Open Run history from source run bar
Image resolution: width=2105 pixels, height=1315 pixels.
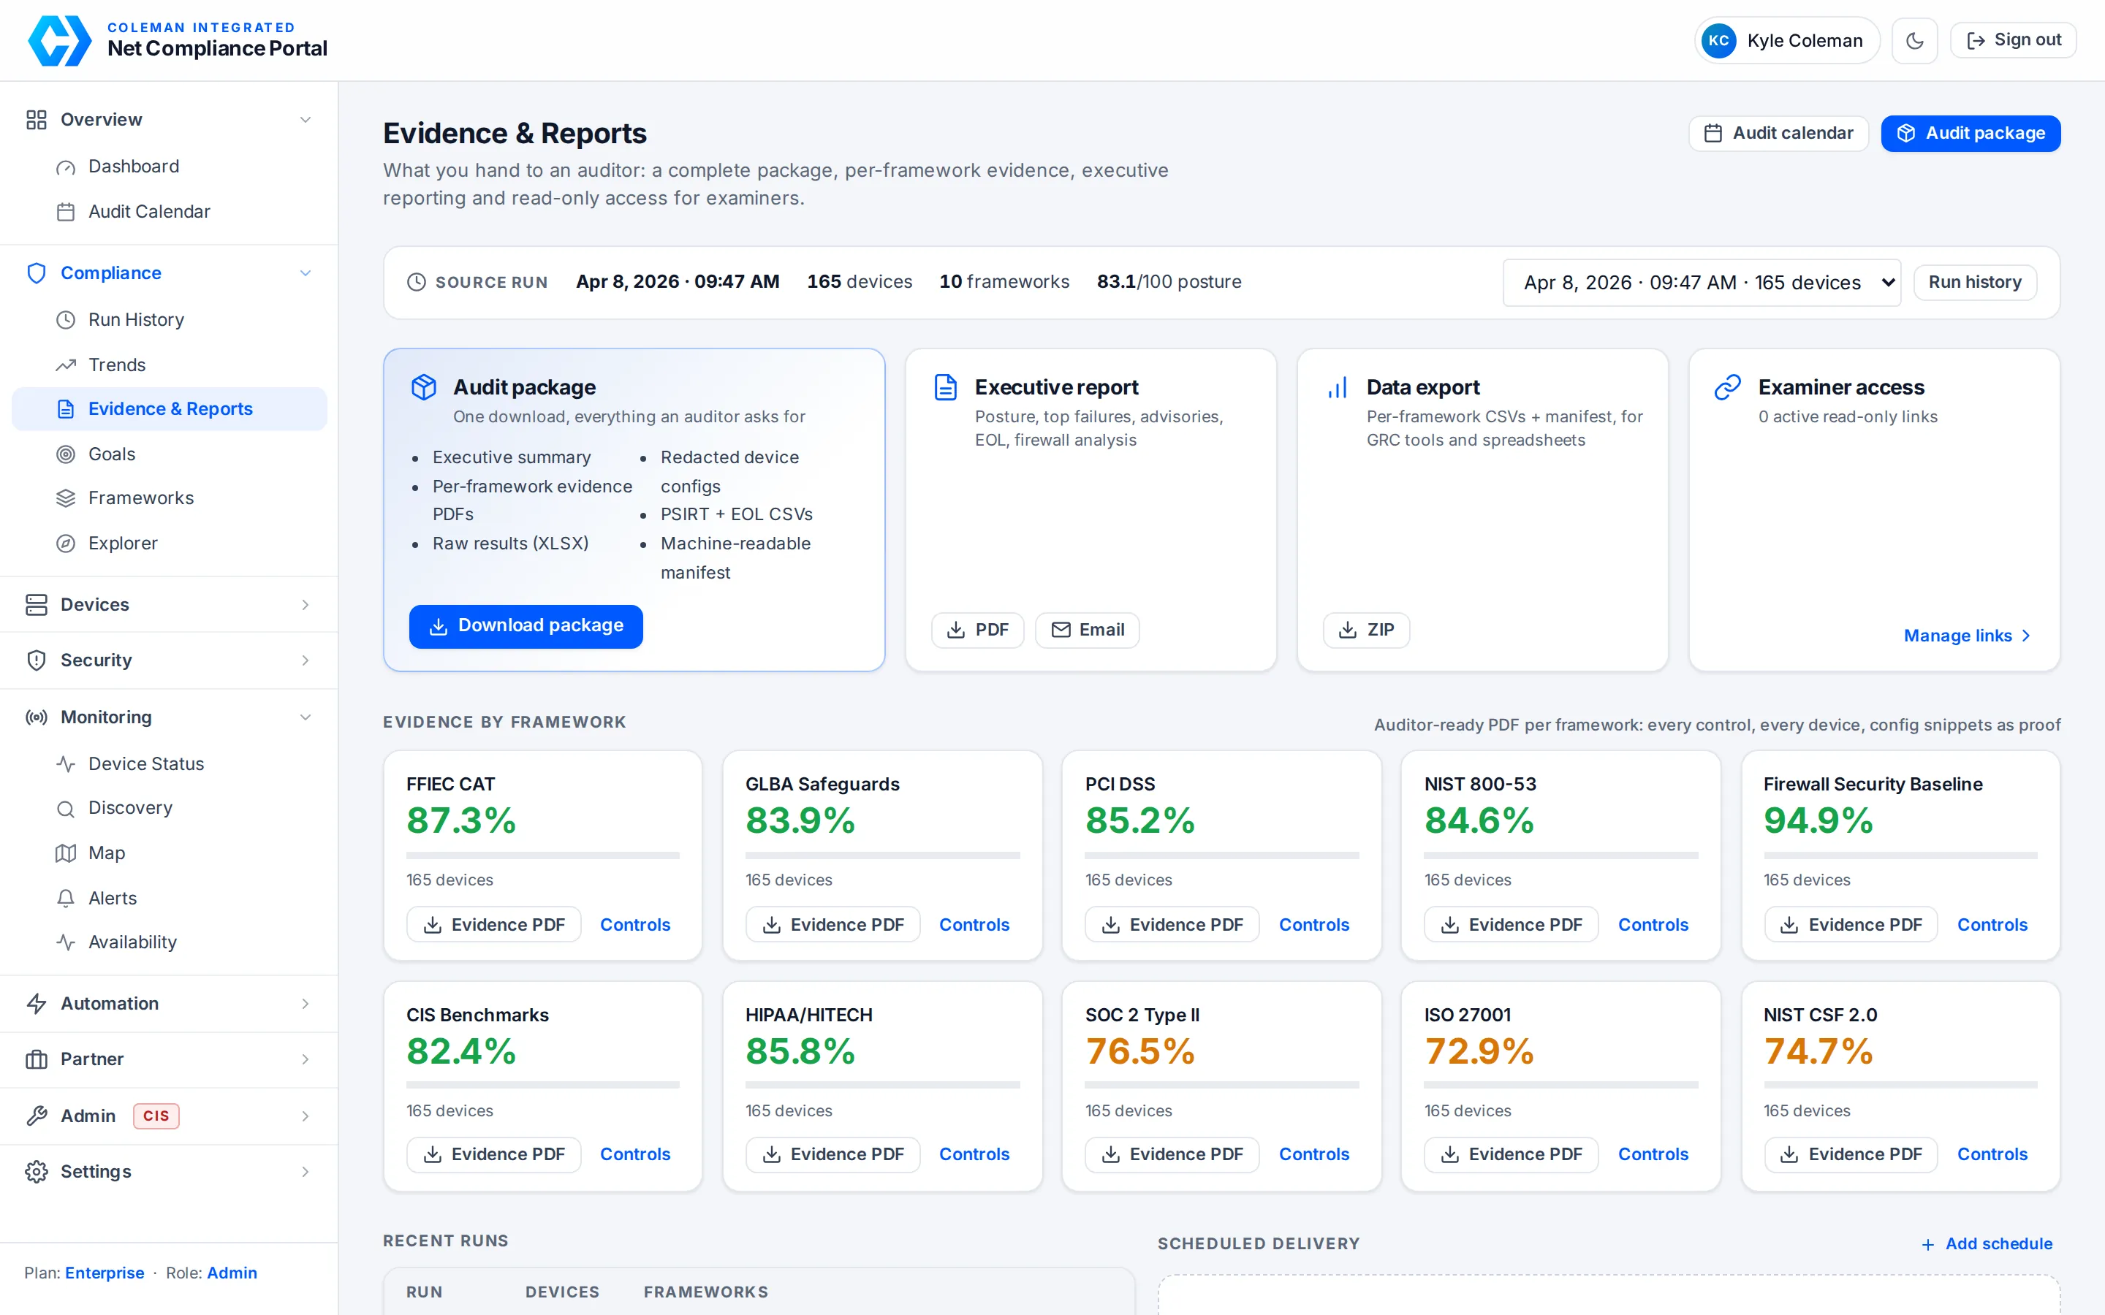pyautogui.click(x=1974, y=283)
